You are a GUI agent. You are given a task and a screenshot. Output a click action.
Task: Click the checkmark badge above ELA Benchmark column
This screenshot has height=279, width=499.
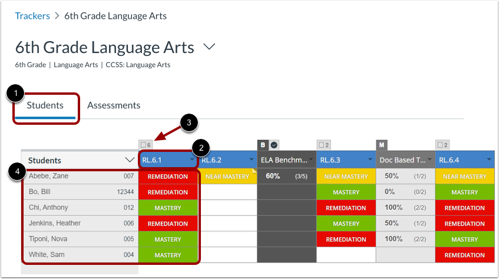tap(274, 145)
